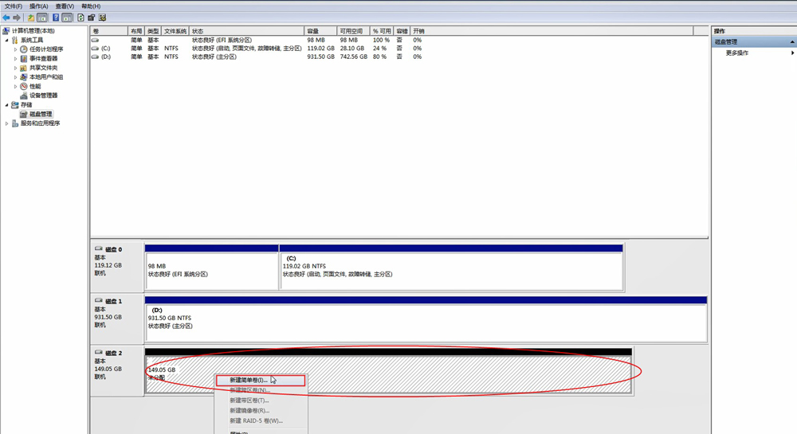This screenshot has height=434, width=797.
Task: Click the blue Help question mark icon
Action: (x=56, y=18)
